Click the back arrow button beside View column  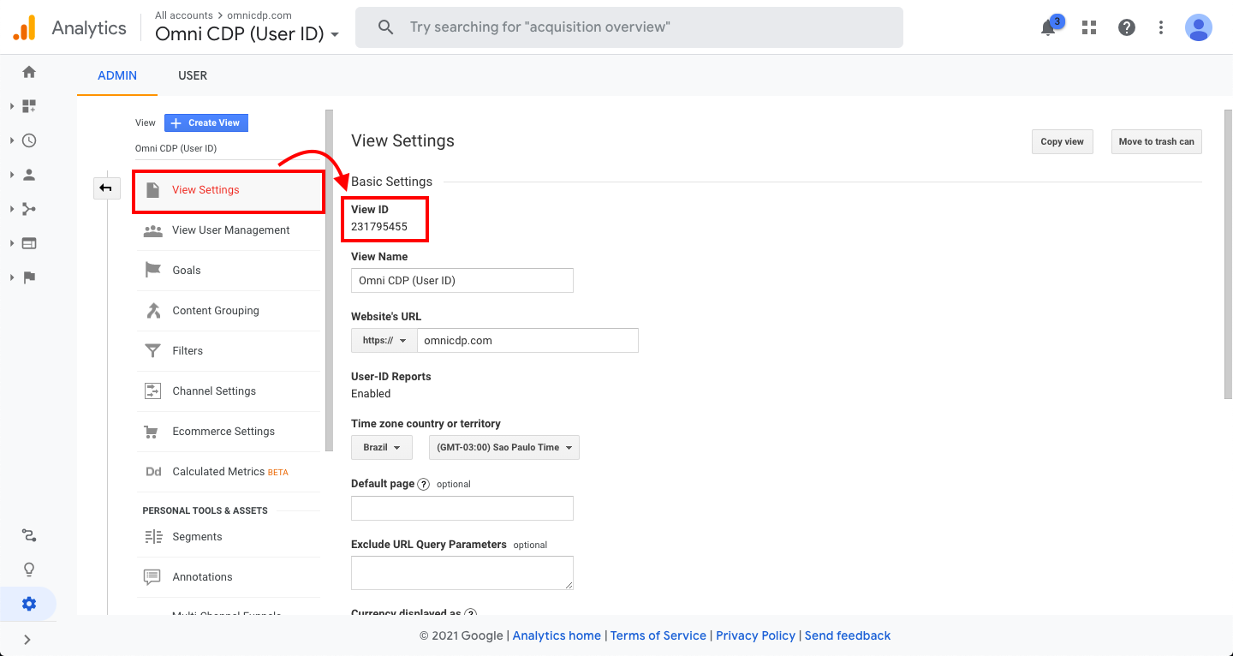tap(107, 188)
